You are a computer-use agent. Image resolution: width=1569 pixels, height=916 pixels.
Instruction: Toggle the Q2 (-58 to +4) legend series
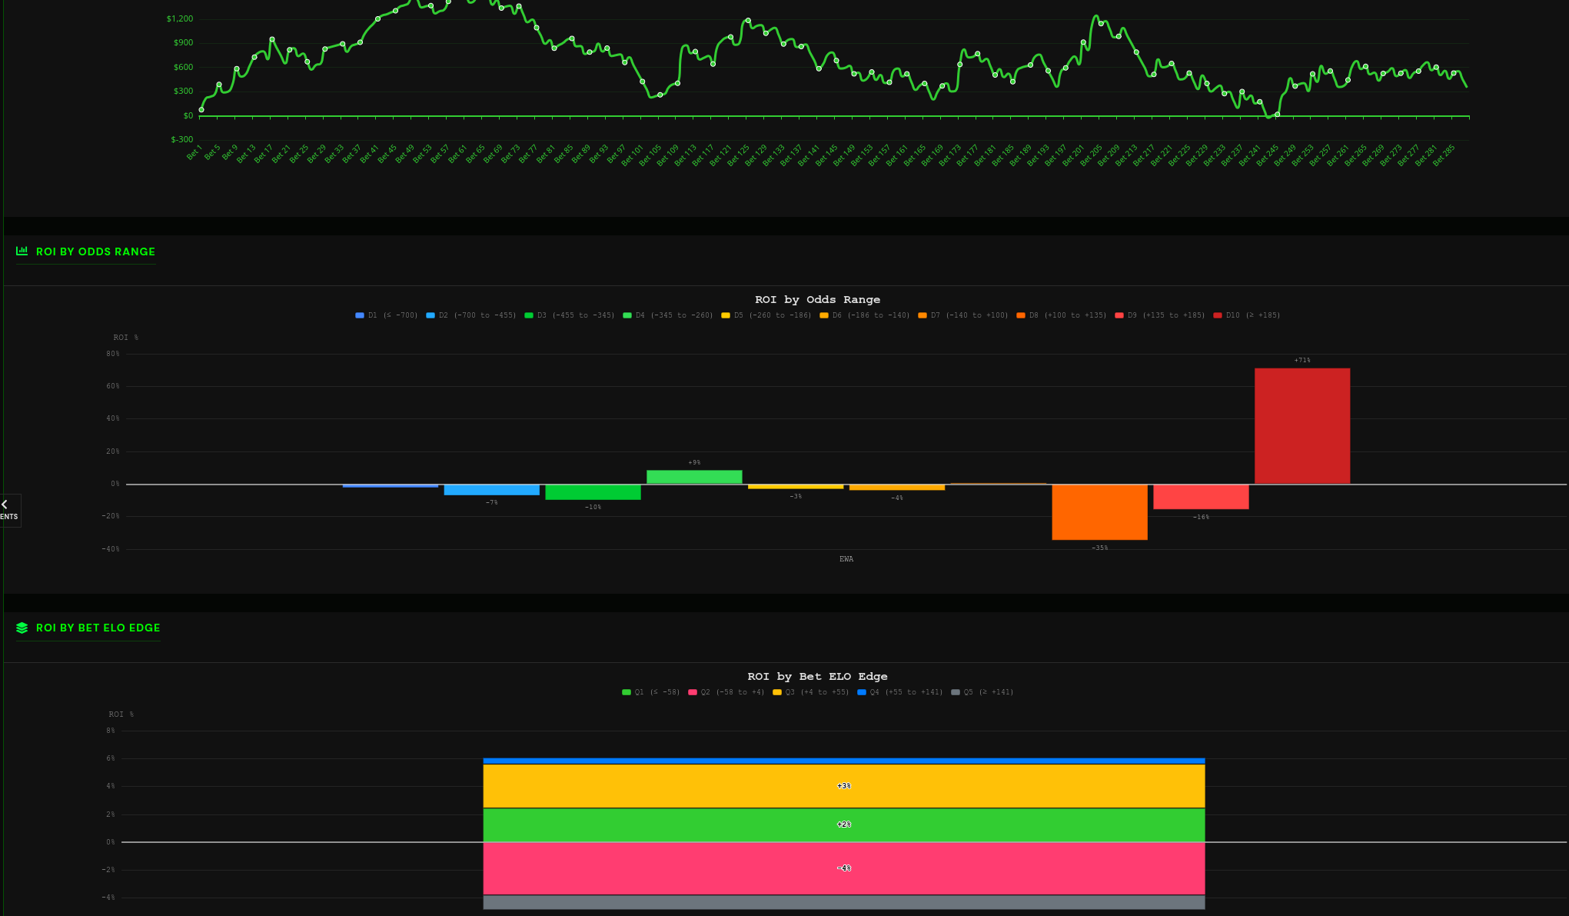[x=726, y=692]
